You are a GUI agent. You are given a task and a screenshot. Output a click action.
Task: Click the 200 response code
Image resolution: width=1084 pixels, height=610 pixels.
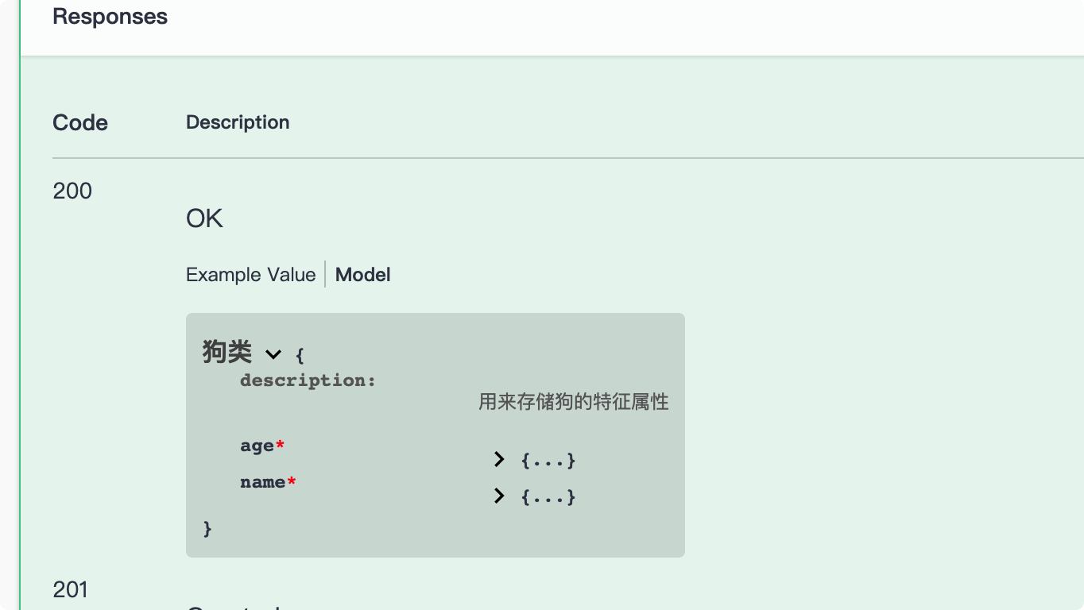(72, 191)
